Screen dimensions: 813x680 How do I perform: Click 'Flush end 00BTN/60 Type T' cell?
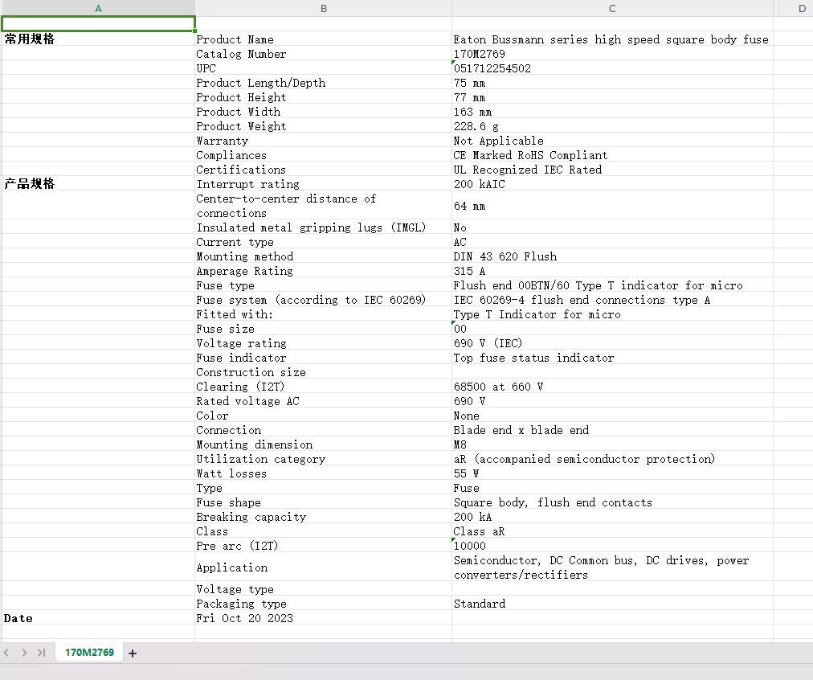tap(612, 286)
